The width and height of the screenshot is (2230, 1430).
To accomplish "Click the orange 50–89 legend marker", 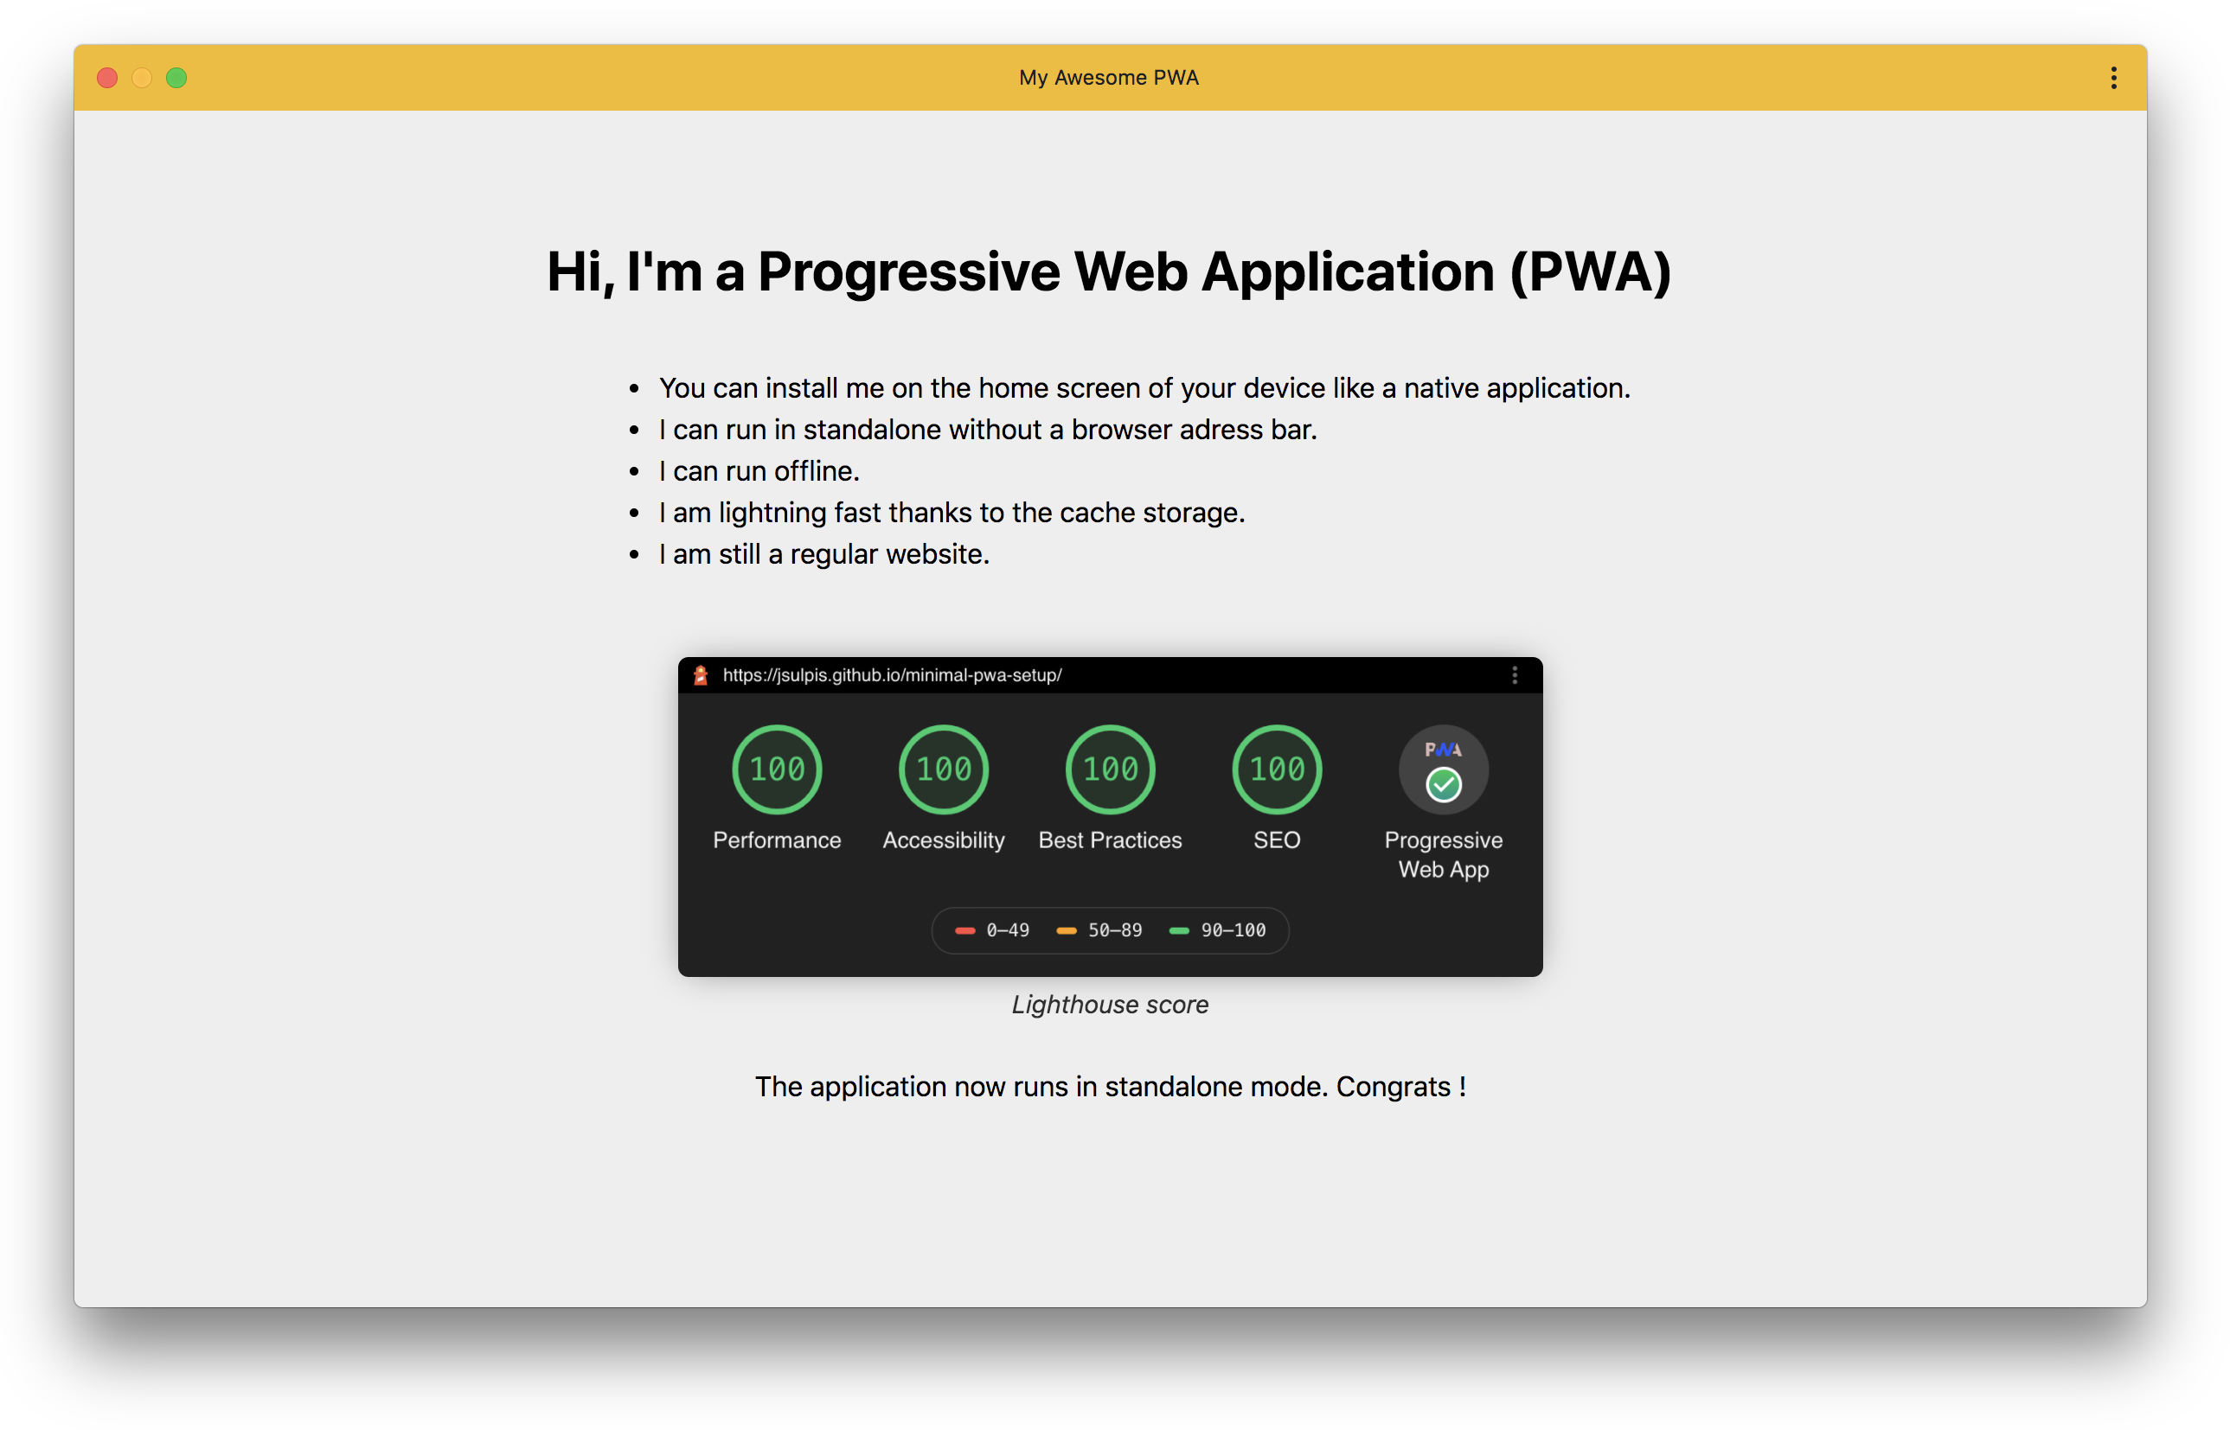I will coord(1066,930).
